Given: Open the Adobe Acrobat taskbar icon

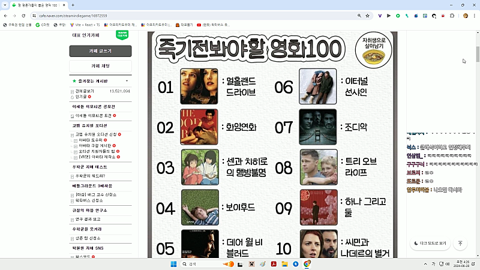Looking at the screenshot, I should click(x=274, y=264).
